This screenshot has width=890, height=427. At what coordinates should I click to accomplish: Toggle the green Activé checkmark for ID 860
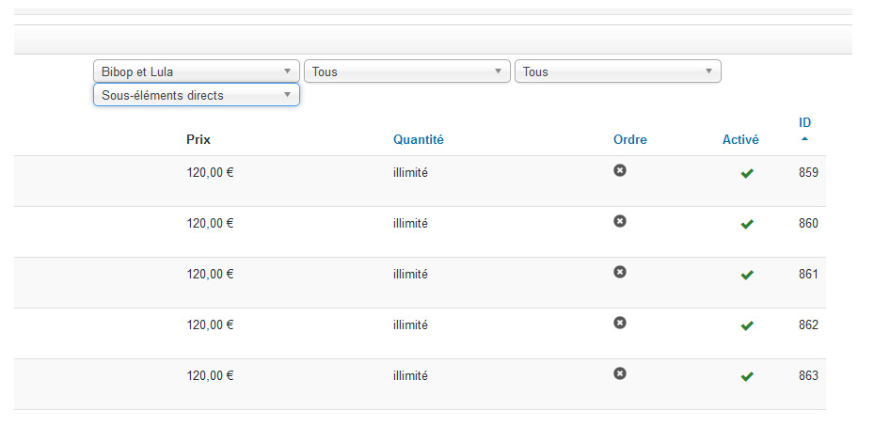tap(747, 225)
